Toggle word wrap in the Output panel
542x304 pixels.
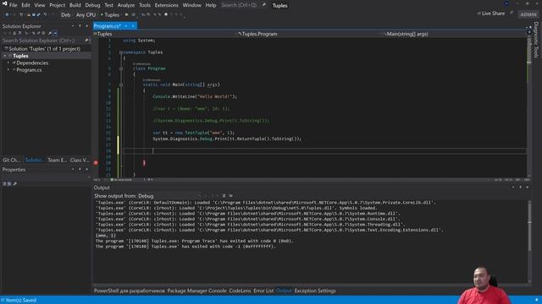click(x=231, y=196)
